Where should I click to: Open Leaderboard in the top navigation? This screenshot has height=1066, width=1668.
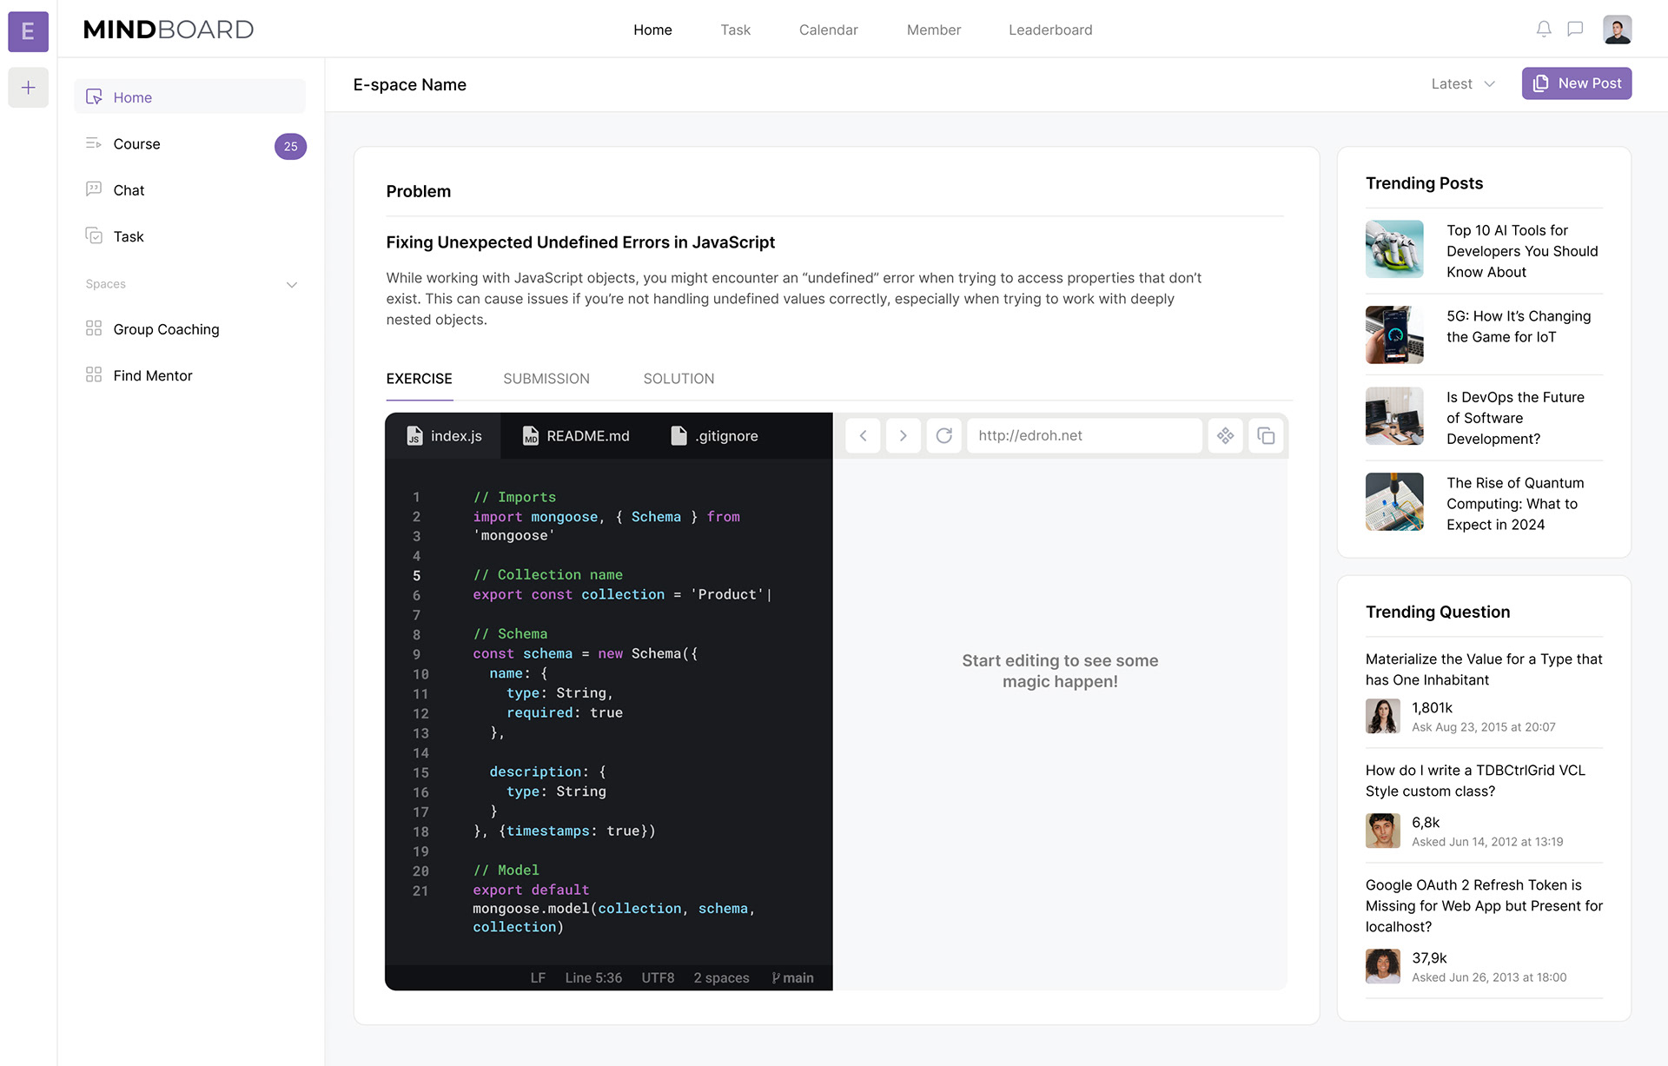(1050, 30)
